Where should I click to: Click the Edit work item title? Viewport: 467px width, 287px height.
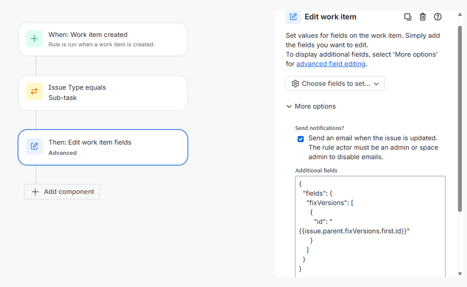[330, 17]
